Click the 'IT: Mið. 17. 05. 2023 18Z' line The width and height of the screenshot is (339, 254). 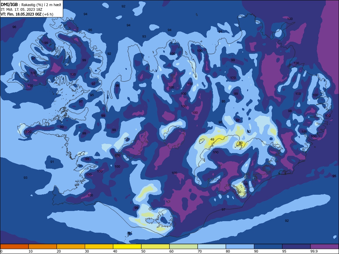tap(21, 9)
